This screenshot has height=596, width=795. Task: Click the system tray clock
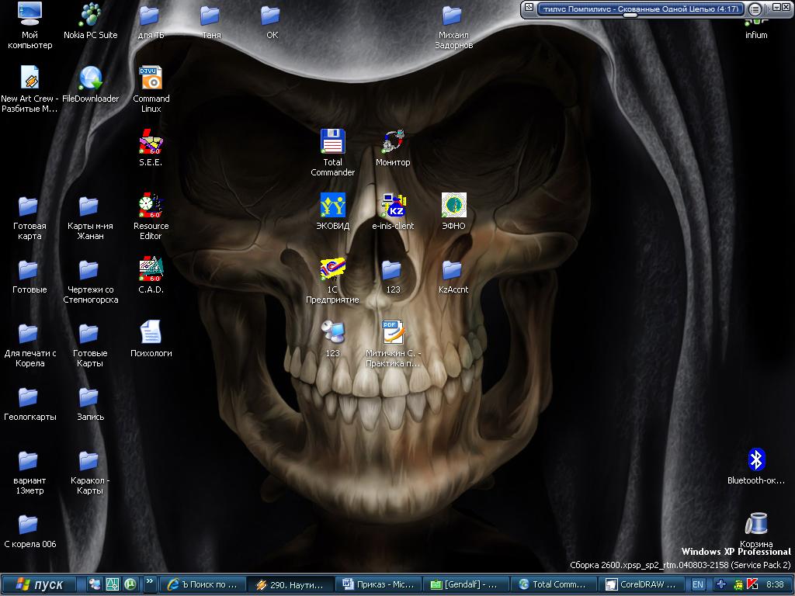(x=774, y=584)
